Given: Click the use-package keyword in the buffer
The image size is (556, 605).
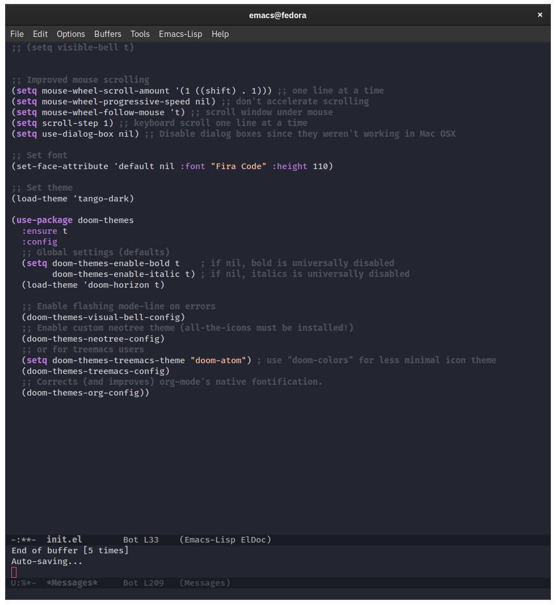Looking at the screenshot, I should tap(44, 220).
